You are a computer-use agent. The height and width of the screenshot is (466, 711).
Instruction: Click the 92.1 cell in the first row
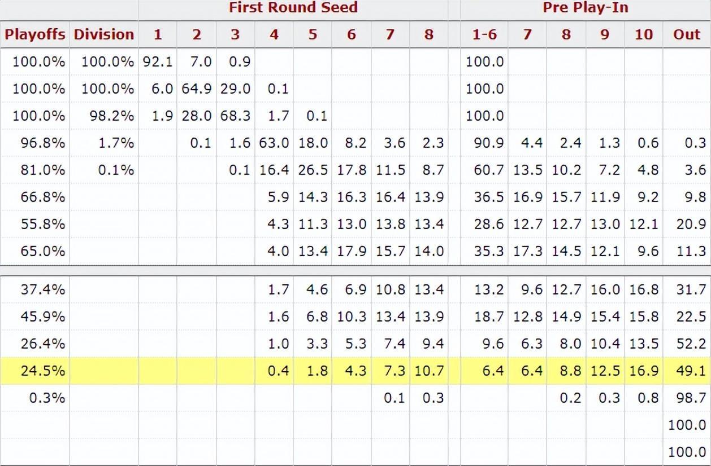tap(158, 61)
